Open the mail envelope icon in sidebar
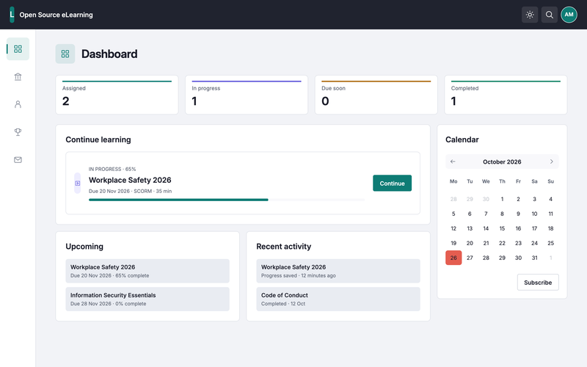 click(x=18, y=160)
